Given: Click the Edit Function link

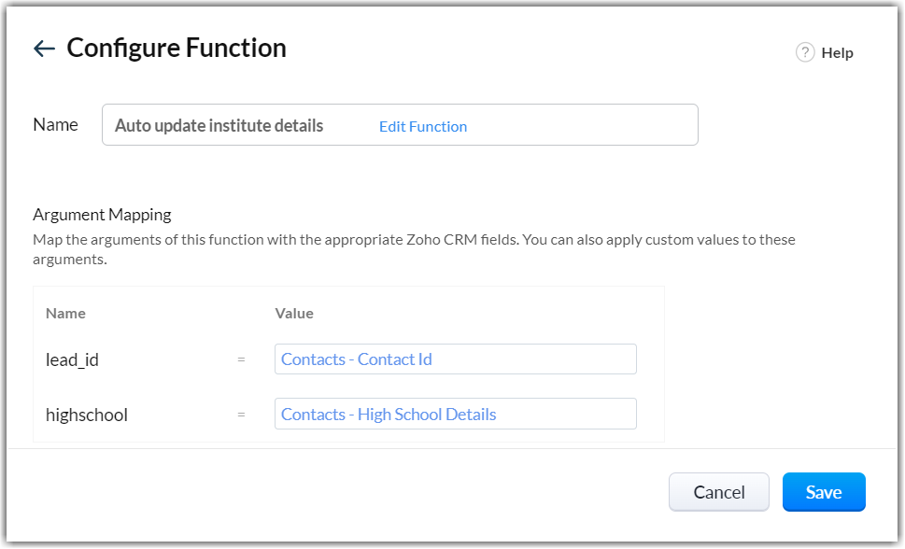Looking at the screenshot, I should (423, 126).
